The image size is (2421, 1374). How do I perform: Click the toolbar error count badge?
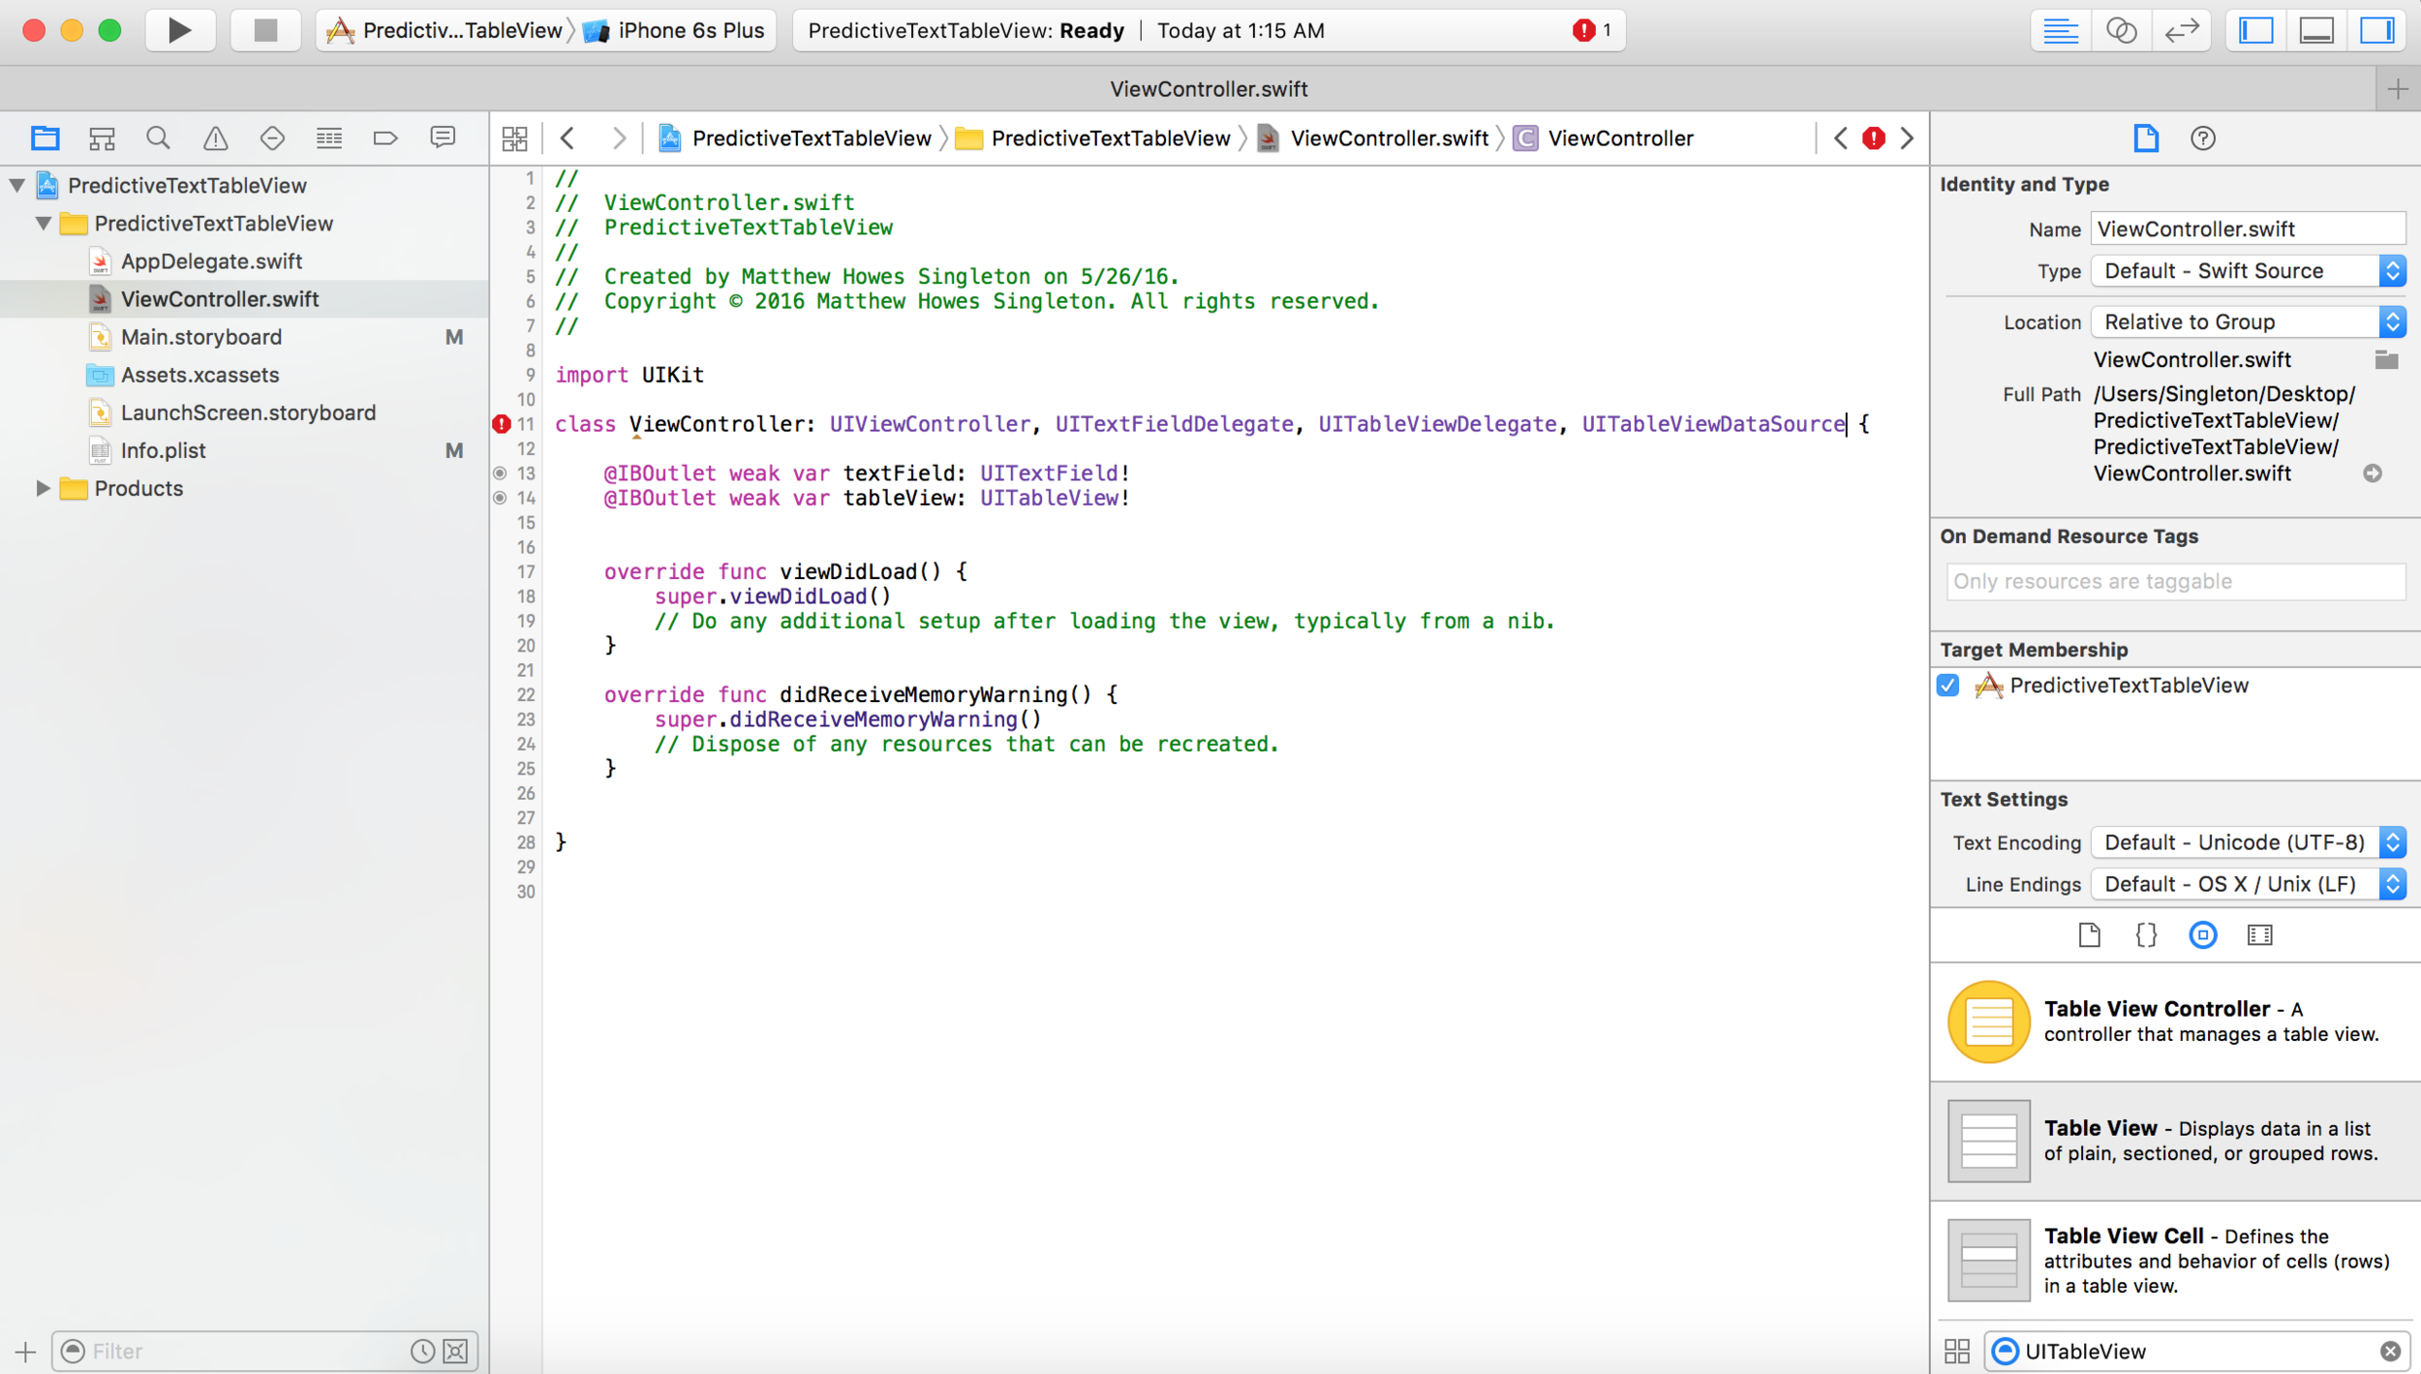(x=1592, y=30)
